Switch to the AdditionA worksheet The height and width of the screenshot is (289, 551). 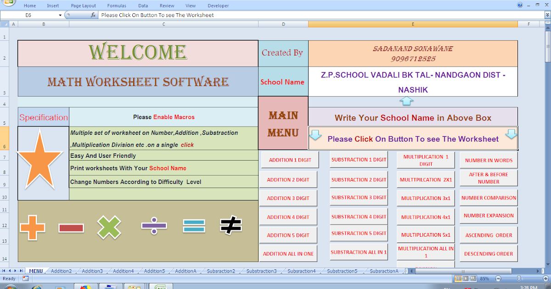pyautogui.click(x=185, y=271)
